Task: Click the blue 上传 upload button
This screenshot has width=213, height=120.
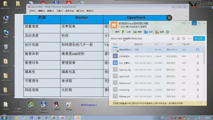Action: [199, 39]
